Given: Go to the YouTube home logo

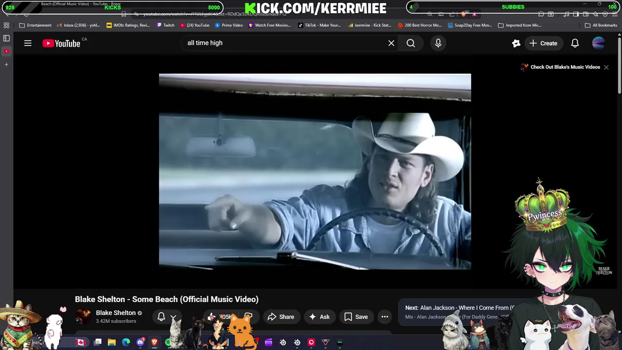Looking at the screenshot, I should click(61, 43).
